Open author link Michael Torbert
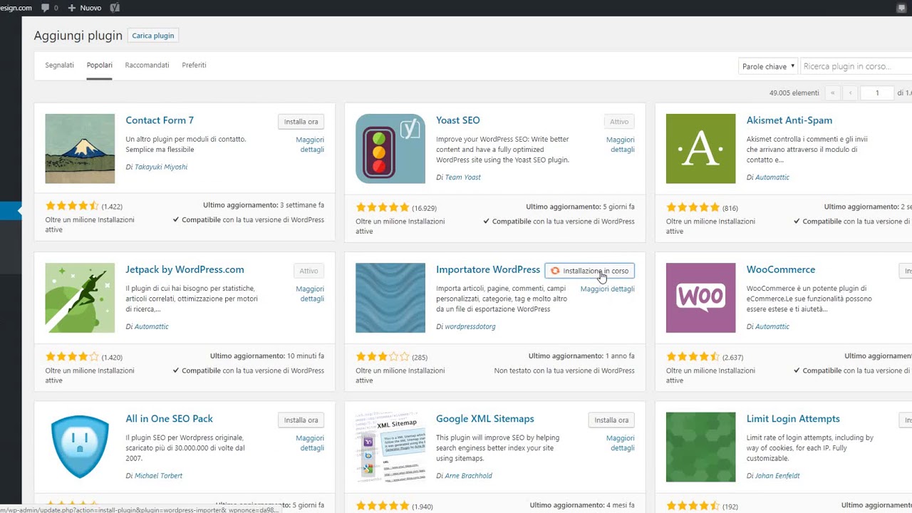 [158, 476]
